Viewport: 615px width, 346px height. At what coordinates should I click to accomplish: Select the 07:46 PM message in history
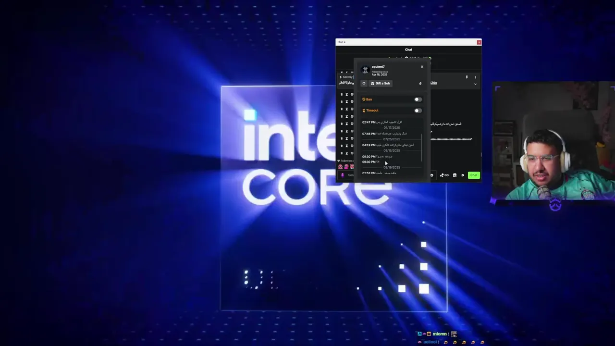tap(384, 134)
